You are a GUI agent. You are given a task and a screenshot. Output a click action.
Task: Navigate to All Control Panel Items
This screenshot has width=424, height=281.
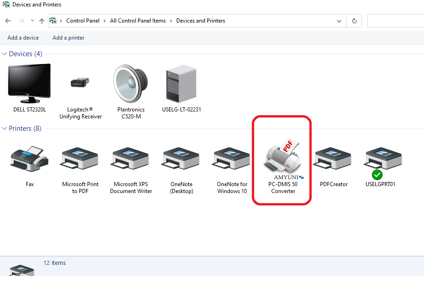point(138,21)
